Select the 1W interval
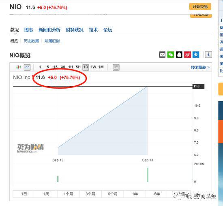223x206 pixels. click(x=93, y=67)
